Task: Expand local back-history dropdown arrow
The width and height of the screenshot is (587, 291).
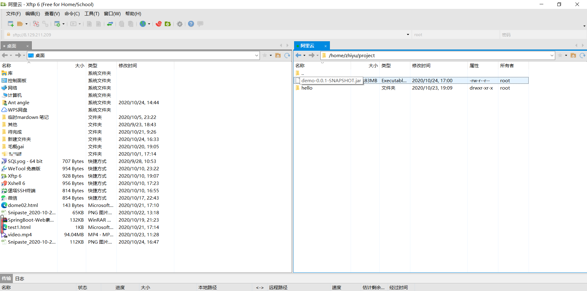Action: [x=11, y=55]
